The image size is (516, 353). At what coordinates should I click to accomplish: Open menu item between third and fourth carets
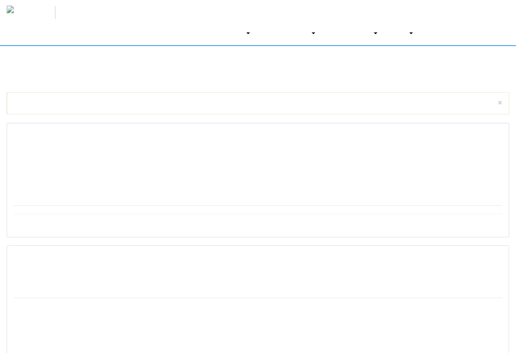pyautogui.click(x=394, y=33)
